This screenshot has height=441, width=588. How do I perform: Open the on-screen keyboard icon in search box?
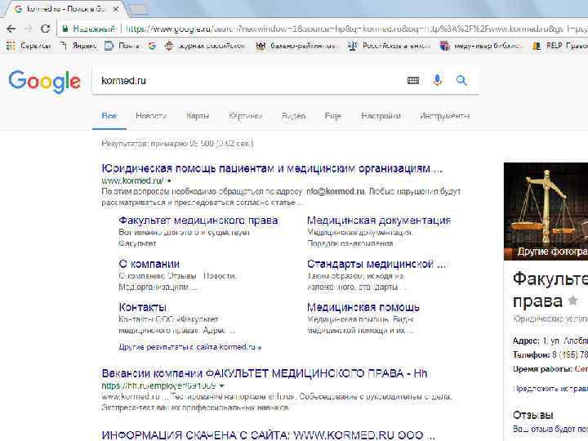[x=413, y=80]
